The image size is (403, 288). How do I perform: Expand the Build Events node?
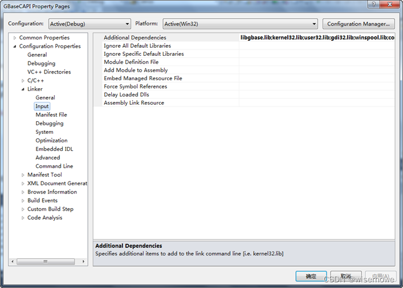[23, 201]
